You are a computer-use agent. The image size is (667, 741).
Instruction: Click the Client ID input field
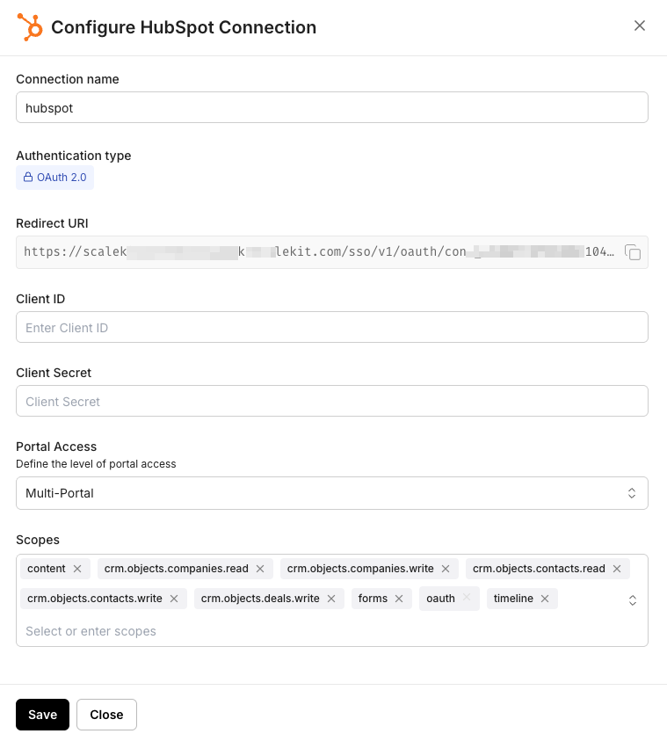[x=331, y=327]
